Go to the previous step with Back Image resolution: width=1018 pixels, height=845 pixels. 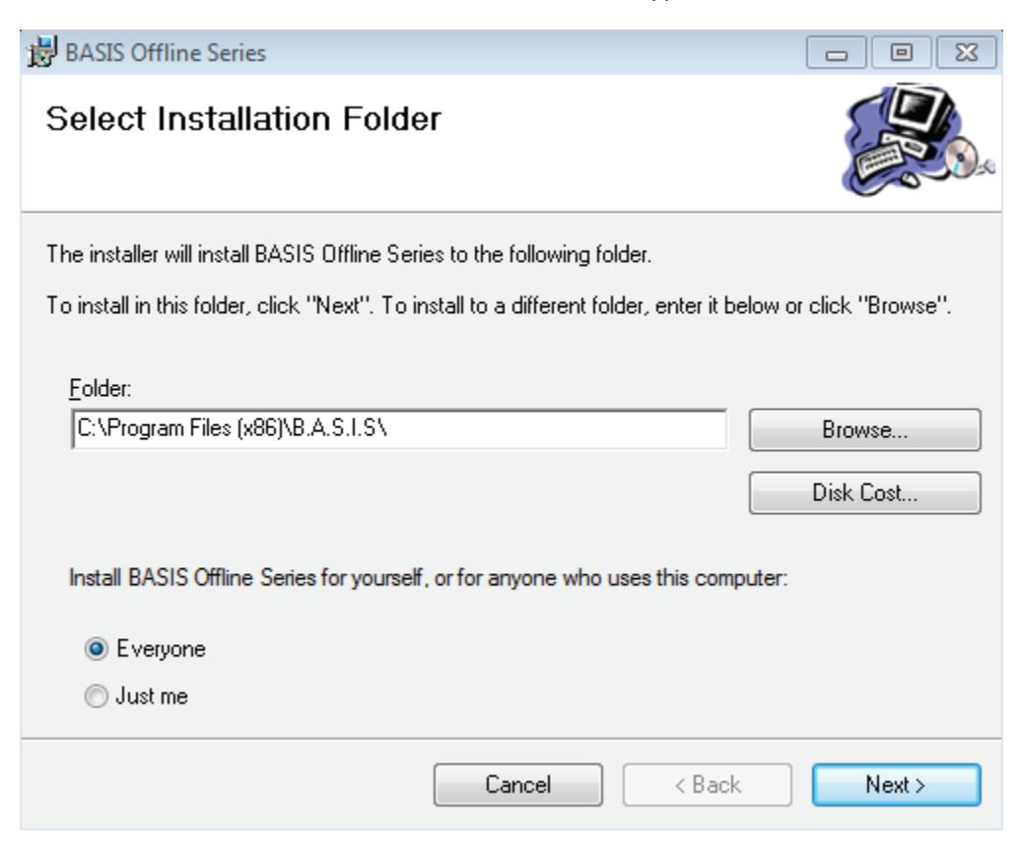click(707, 785)
